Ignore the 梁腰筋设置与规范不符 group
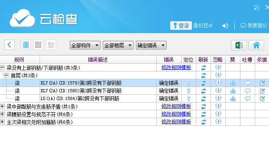Image resolution: width=269 pixels, height=156 pixels. [218, 114]
